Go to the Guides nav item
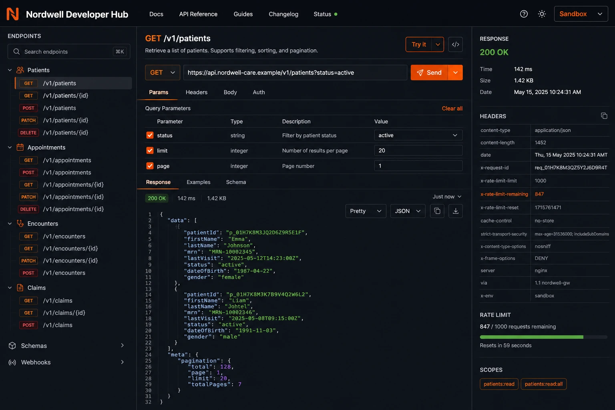 point(243,14)
